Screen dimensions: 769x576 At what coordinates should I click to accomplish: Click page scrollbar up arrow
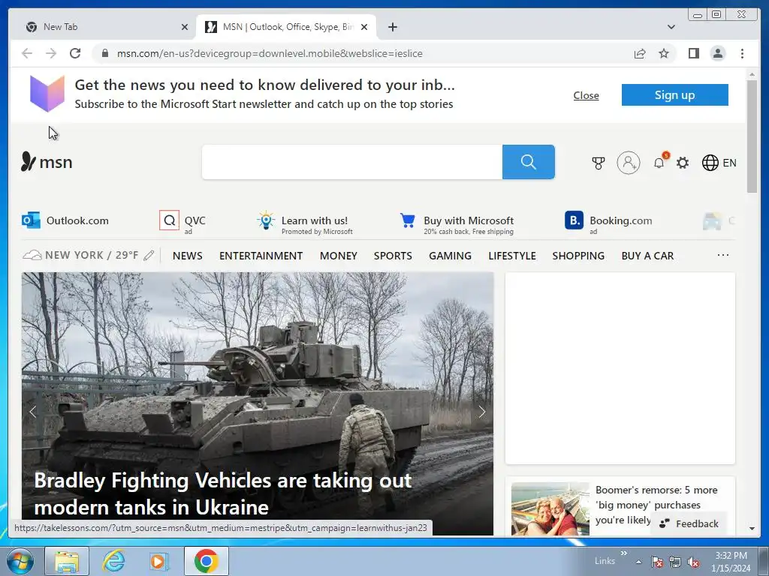point(752,74)
